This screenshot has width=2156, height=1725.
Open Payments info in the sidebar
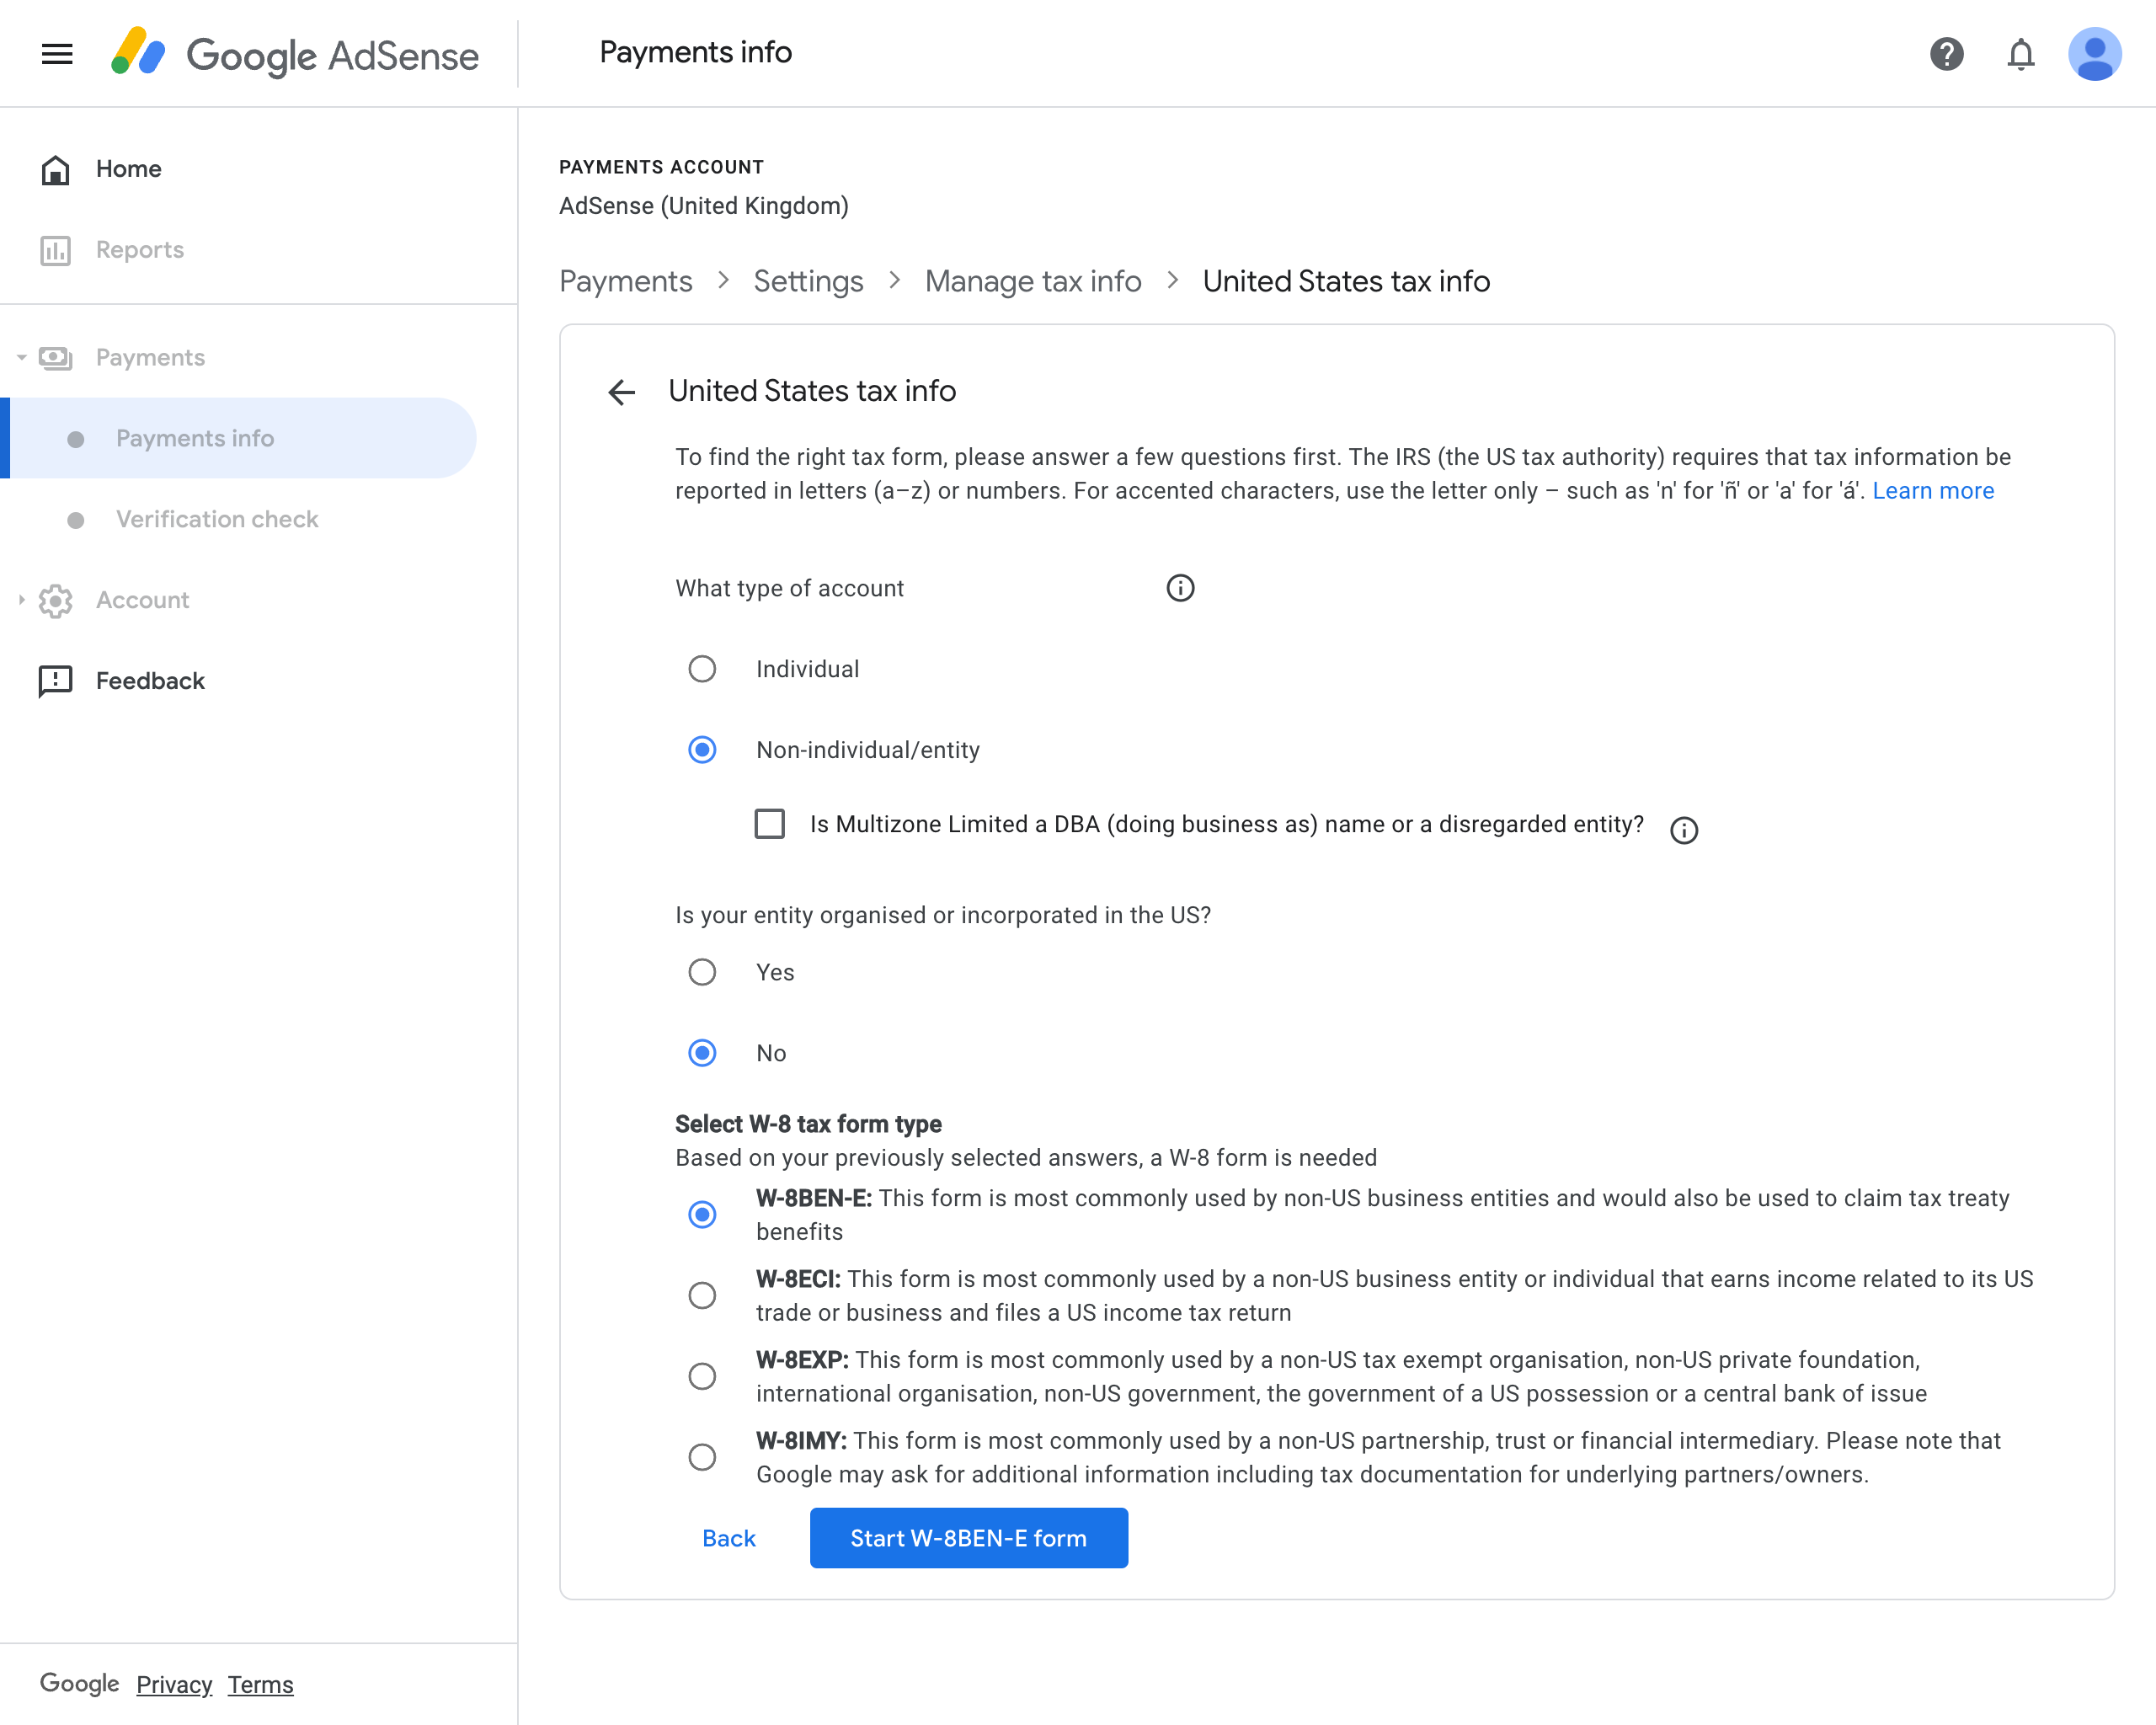(x=195, y=438)
